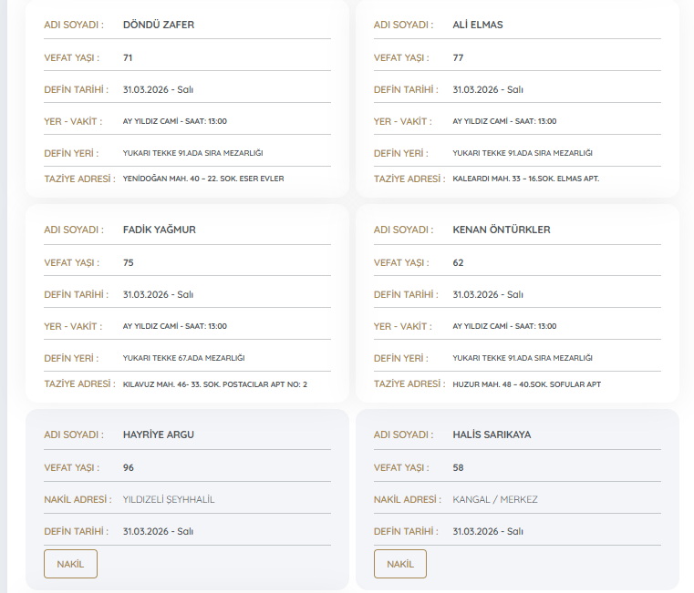The height and width of the screenshot is (593, 694).
Task: Select the Yukarı Tekke 67.Ada Mezarlığı burial place
Action: [183, 358]
